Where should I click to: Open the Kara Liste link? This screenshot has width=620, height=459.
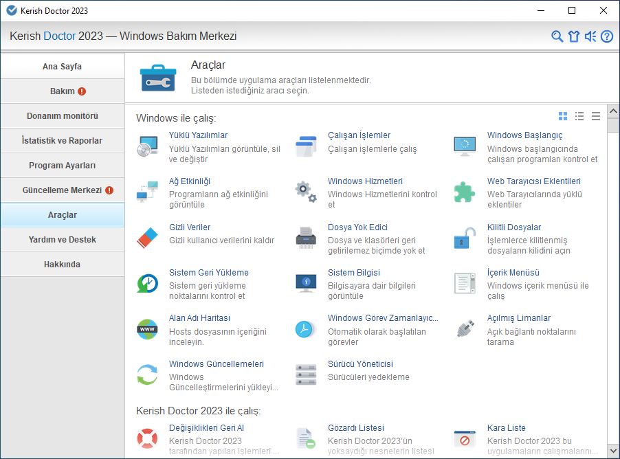click(x=506, y=428)
